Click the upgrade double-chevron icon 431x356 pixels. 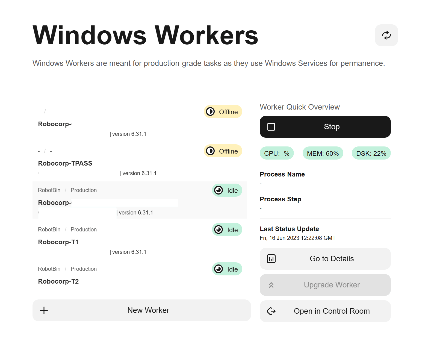[x=271, y=285]
